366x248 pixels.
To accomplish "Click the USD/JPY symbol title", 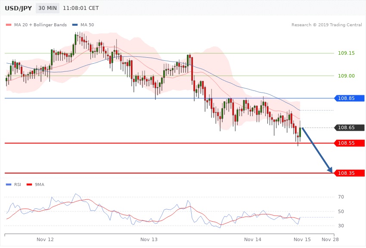I will pos(17,8).
